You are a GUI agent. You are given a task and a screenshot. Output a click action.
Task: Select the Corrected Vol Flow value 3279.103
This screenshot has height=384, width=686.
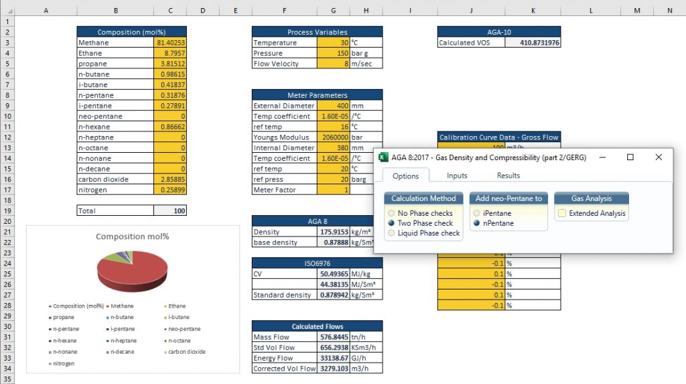point(334,368)
